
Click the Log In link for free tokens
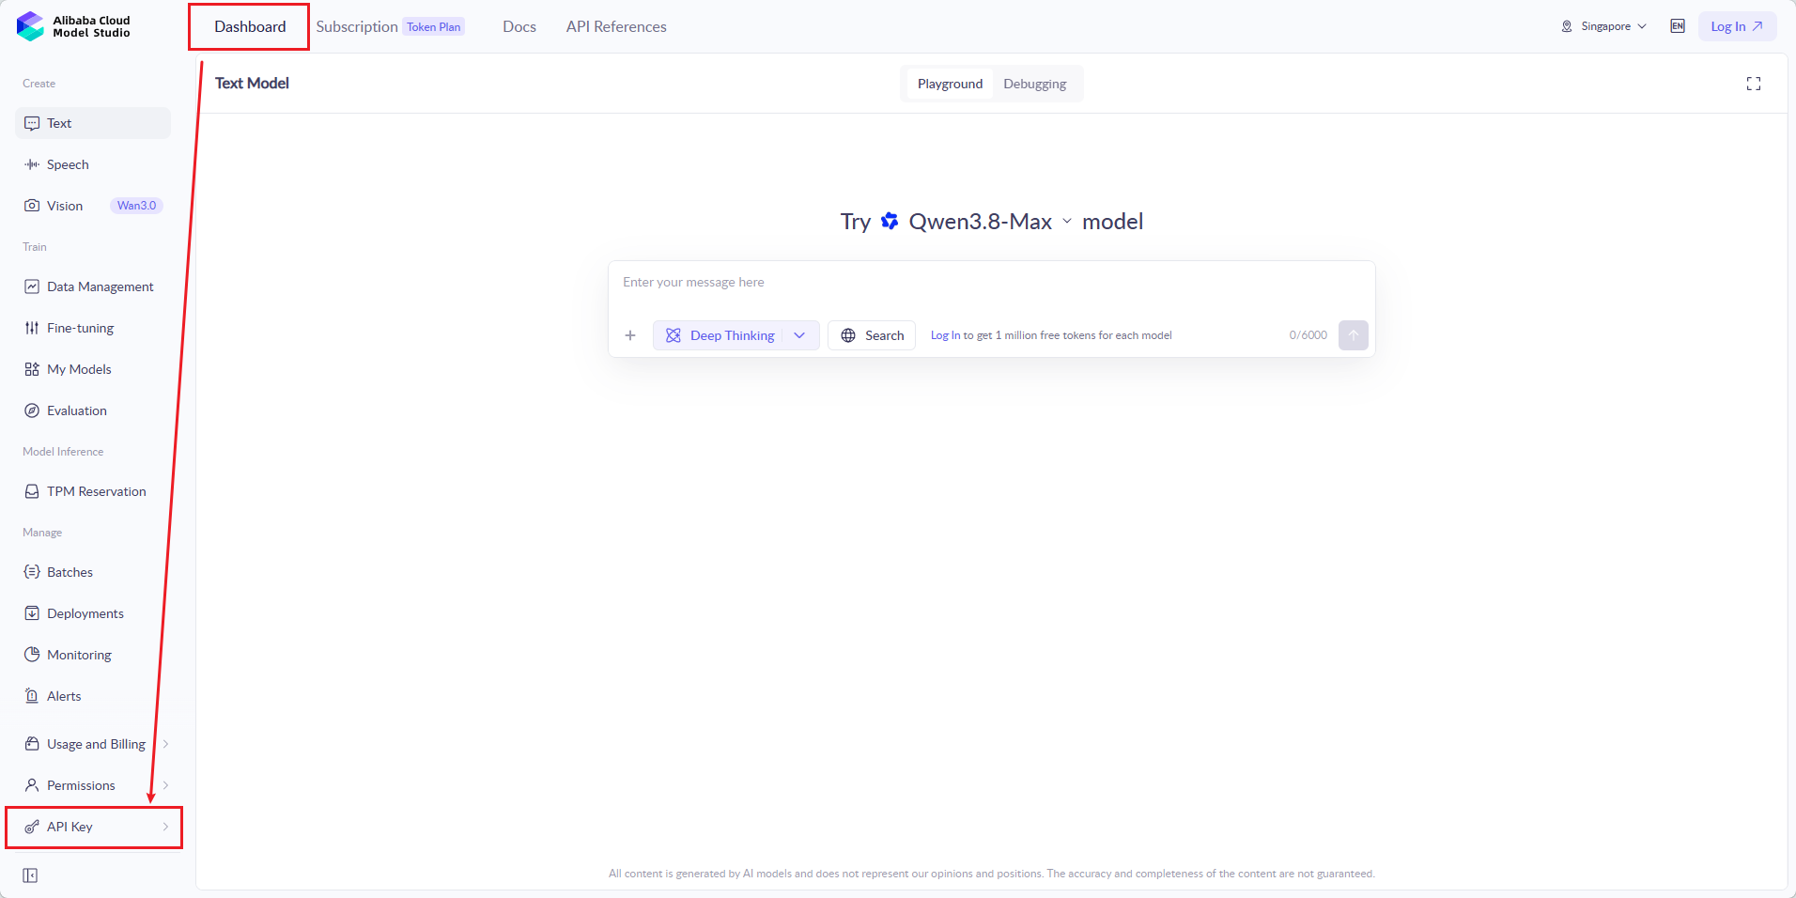coord(945,335)
